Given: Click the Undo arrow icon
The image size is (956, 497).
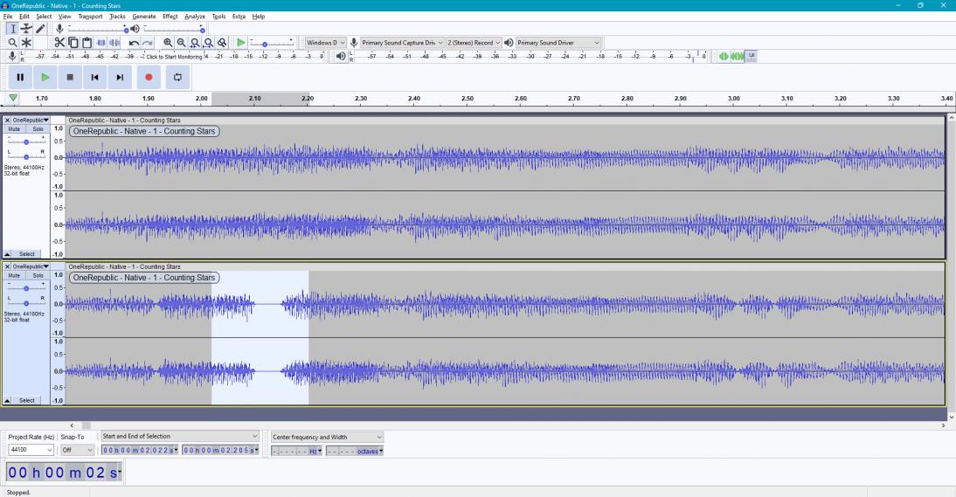Looking at the screenshot, I should [x=134, y=42].
